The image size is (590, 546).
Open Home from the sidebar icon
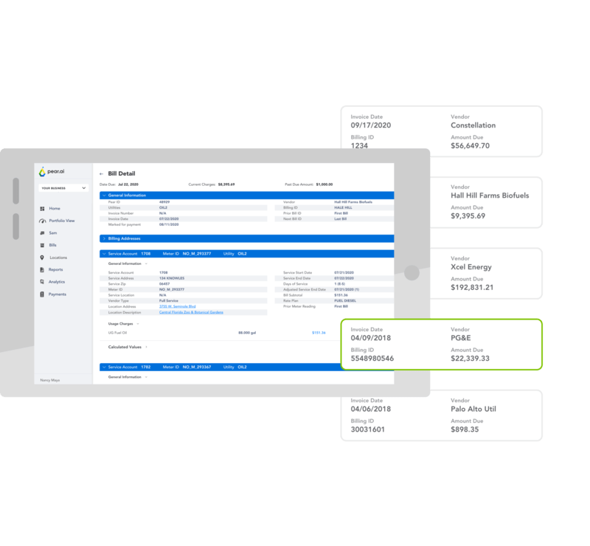[x=42, y=209]
